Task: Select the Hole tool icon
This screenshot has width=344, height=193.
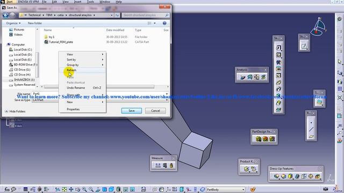Action: pyautogui.click(x=278, y=76)
